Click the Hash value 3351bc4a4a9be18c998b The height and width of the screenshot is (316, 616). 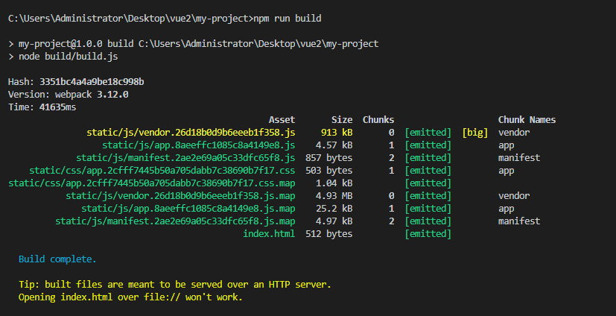point(92,81)
